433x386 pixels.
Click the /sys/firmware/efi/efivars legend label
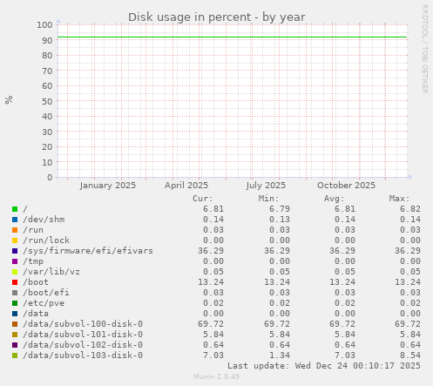[x=88, y=251]
